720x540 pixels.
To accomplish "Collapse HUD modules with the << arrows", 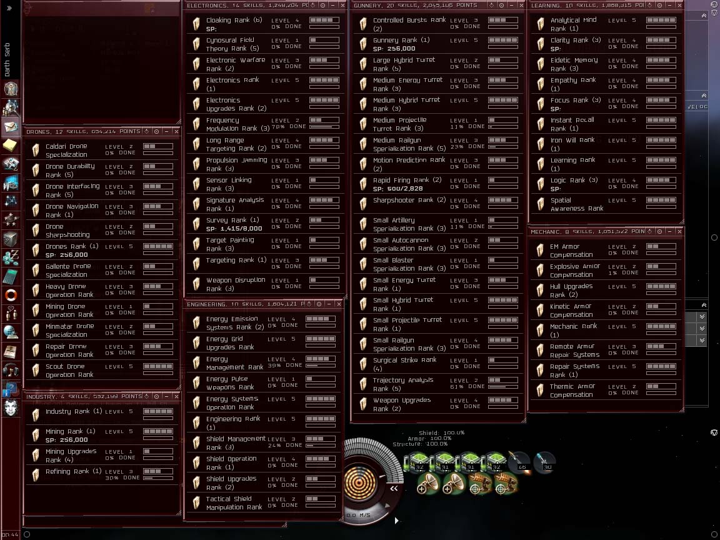I will point(394,489).
